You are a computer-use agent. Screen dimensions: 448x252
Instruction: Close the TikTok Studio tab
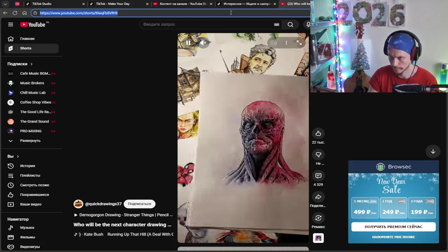pos(83,4)
